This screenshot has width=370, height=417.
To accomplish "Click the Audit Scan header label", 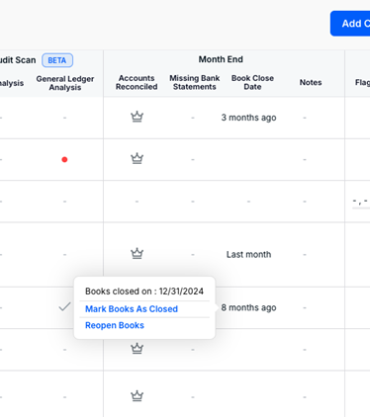I will pos(18,60).
